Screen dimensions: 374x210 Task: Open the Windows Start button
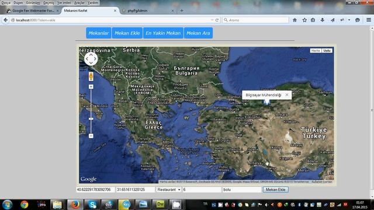[x=8, y=205]
